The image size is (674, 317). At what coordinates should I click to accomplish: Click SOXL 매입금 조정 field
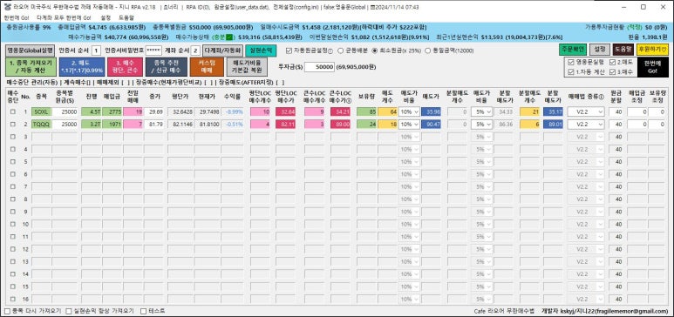coord(637,111)
